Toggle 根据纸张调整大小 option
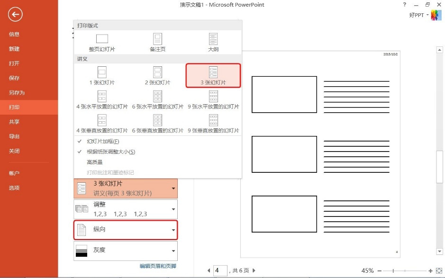Screen dimensions: 445x278 coord(110,152)
